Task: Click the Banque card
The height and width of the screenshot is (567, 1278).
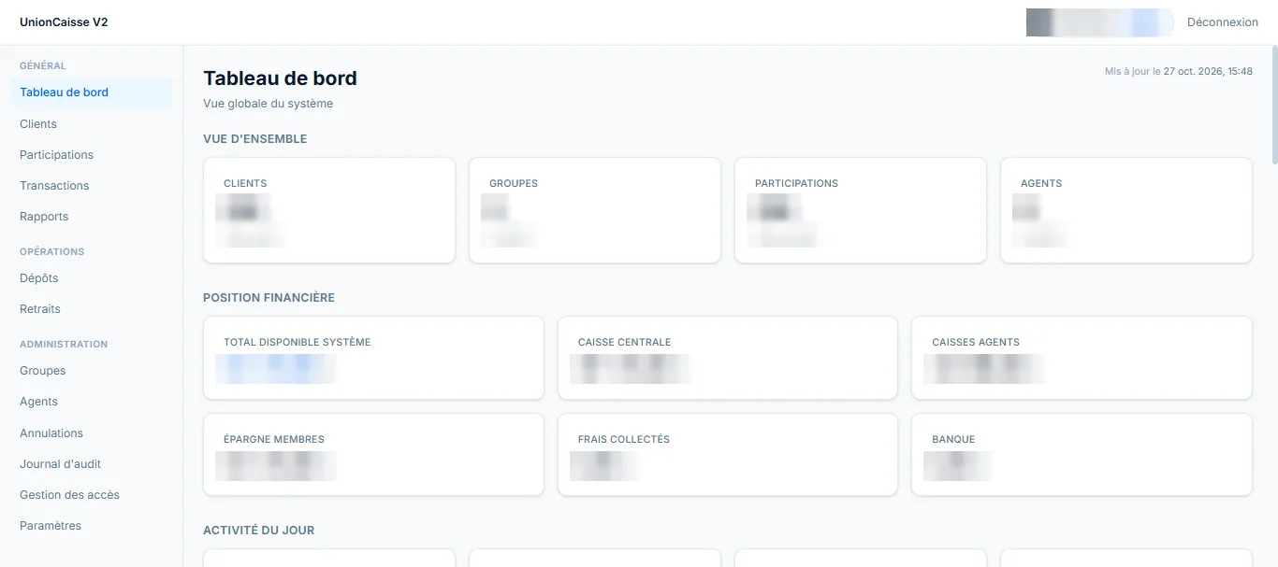Action: (1082, 455)
